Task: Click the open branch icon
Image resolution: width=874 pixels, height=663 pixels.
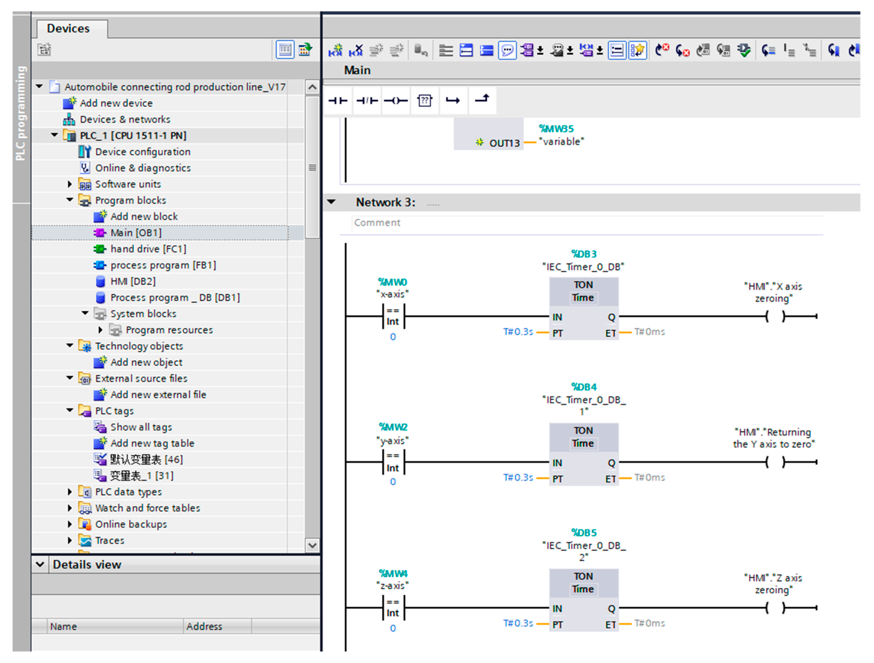Action: click(x=453, y=101)
